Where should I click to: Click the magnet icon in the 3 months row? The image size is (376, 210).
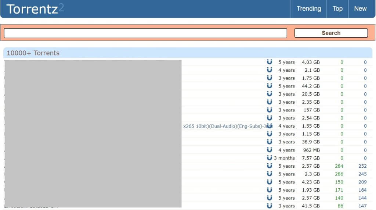(270, 158)
